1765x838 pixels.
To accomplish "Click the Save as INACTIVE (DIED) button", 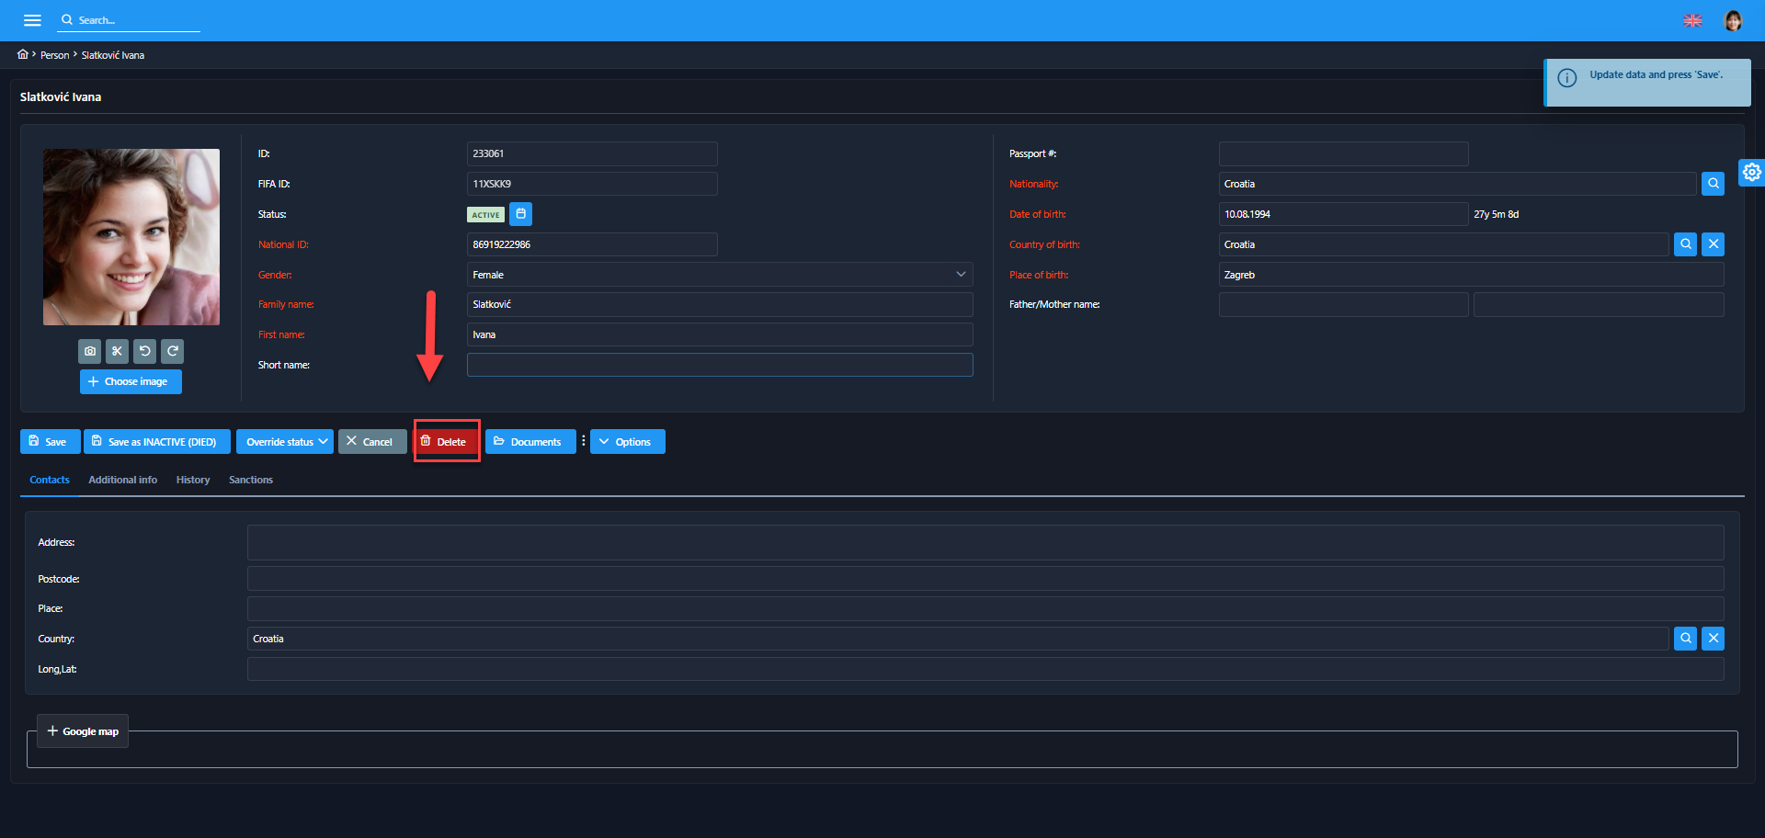I will pyautogui.click(x=154, y=442).
